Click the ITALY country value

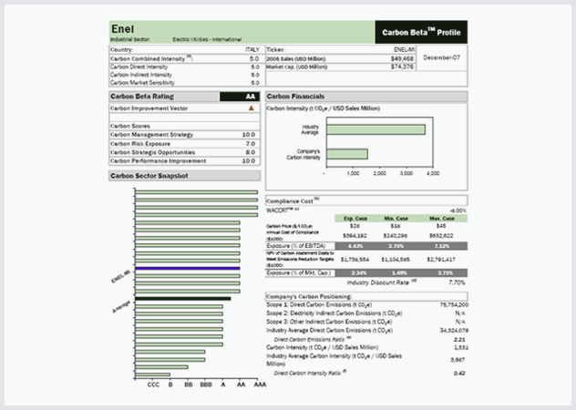click(x=252, y=49)
